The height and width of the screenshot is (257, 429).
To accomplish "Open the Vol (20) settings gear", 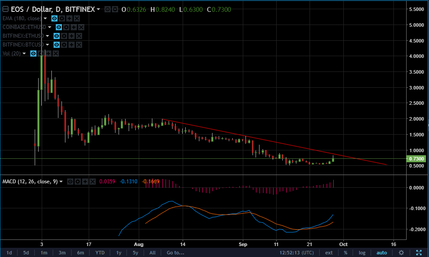I will pyautogui.click(x=41, y=54).
